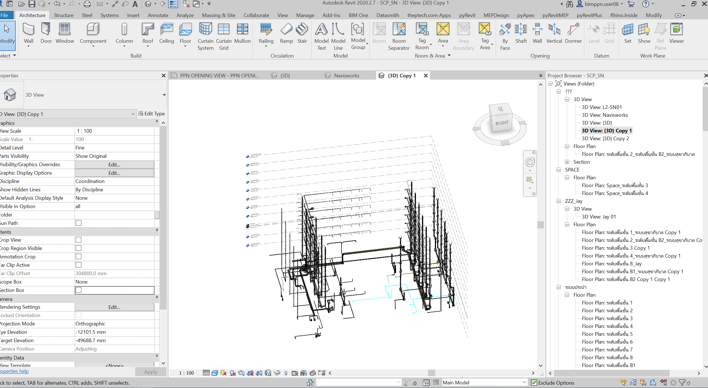The image size is (708, 388).
Task: Uncheck Exclude Options checkbox
Action: (x=534, y=383)
